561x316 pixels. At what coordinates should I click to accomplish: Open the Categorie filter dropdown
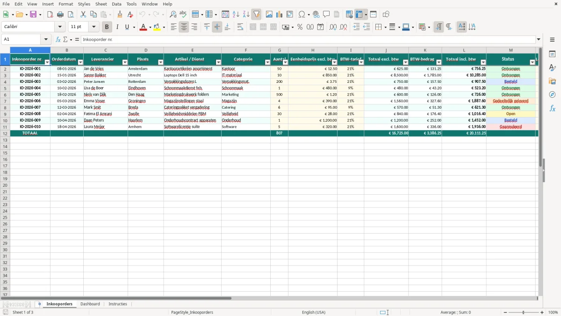(267, 62)
